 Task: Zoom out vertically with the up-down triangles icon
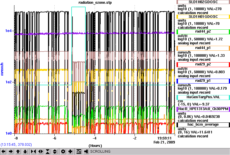(55, 152)
